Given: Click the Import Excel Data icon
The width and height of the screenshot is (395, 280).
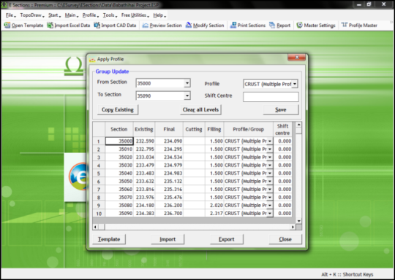Looking at the screenshot, I should [x=50, y=25].
